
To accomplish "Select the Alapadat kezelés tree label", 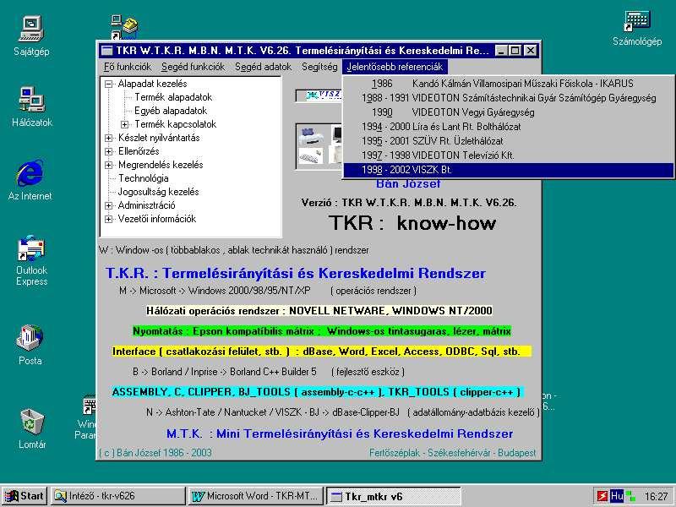I will pos(153,84).
